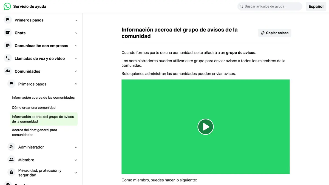Click 'Como miembro, puedes hacer lo siguiente:' text
Screen dimensions: 329x185
tap(159, 180)
